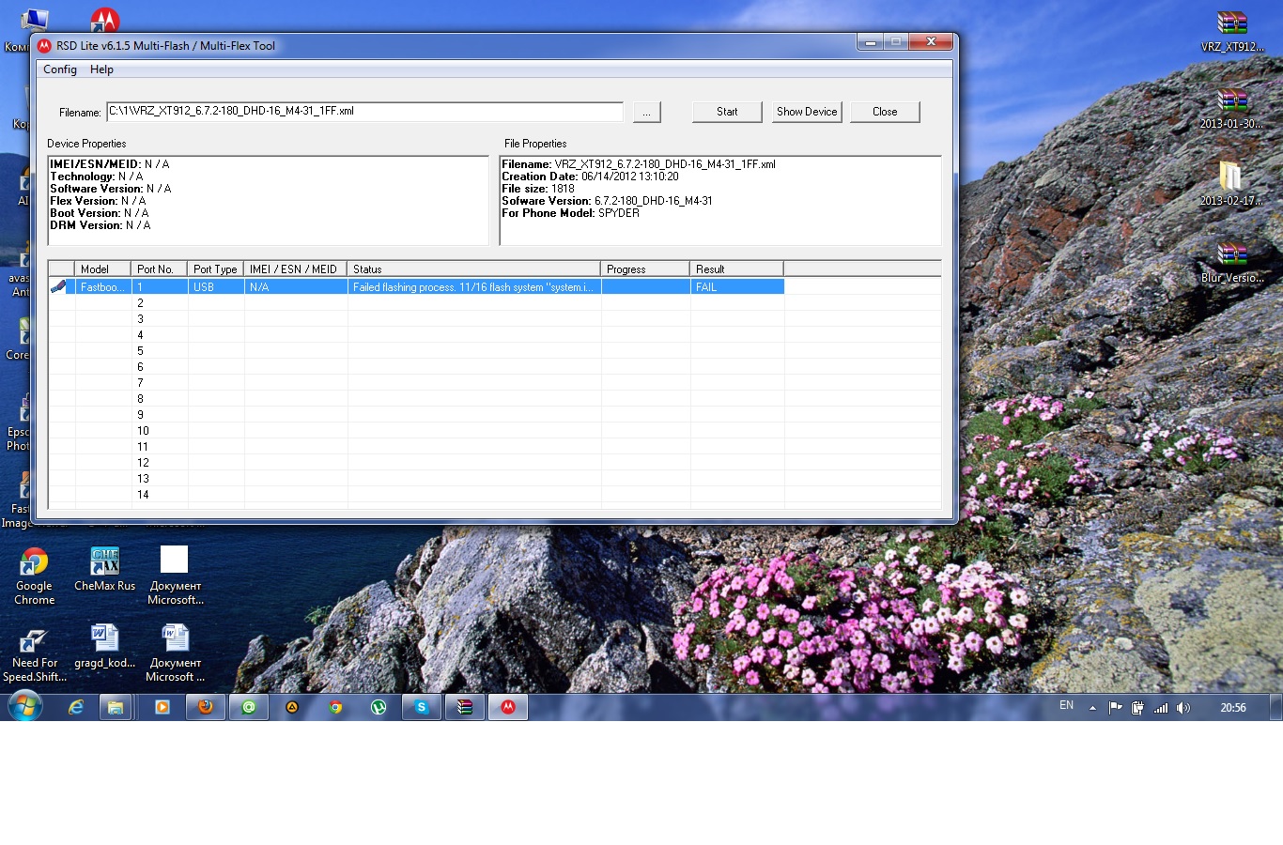Open Windows Media Player from taskbar
This screenshot has height=845, width=1283.
click(162, 707)
